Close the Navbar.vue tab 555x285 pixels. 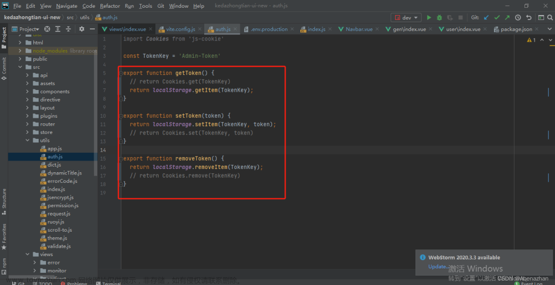click(x=377, y=29)
